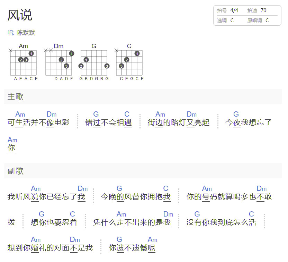The height and width of the screenshot is (262, 288).
Task: Click lyric line 今晚的风替你拥抱我
Action: (136, 197)
